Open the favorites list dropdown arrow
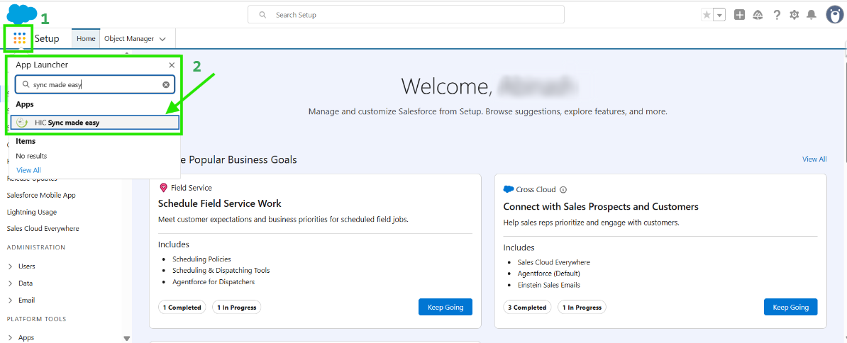The width and height of the screenshot is (847, 343). pyautogui.click(x=719, y=15)
